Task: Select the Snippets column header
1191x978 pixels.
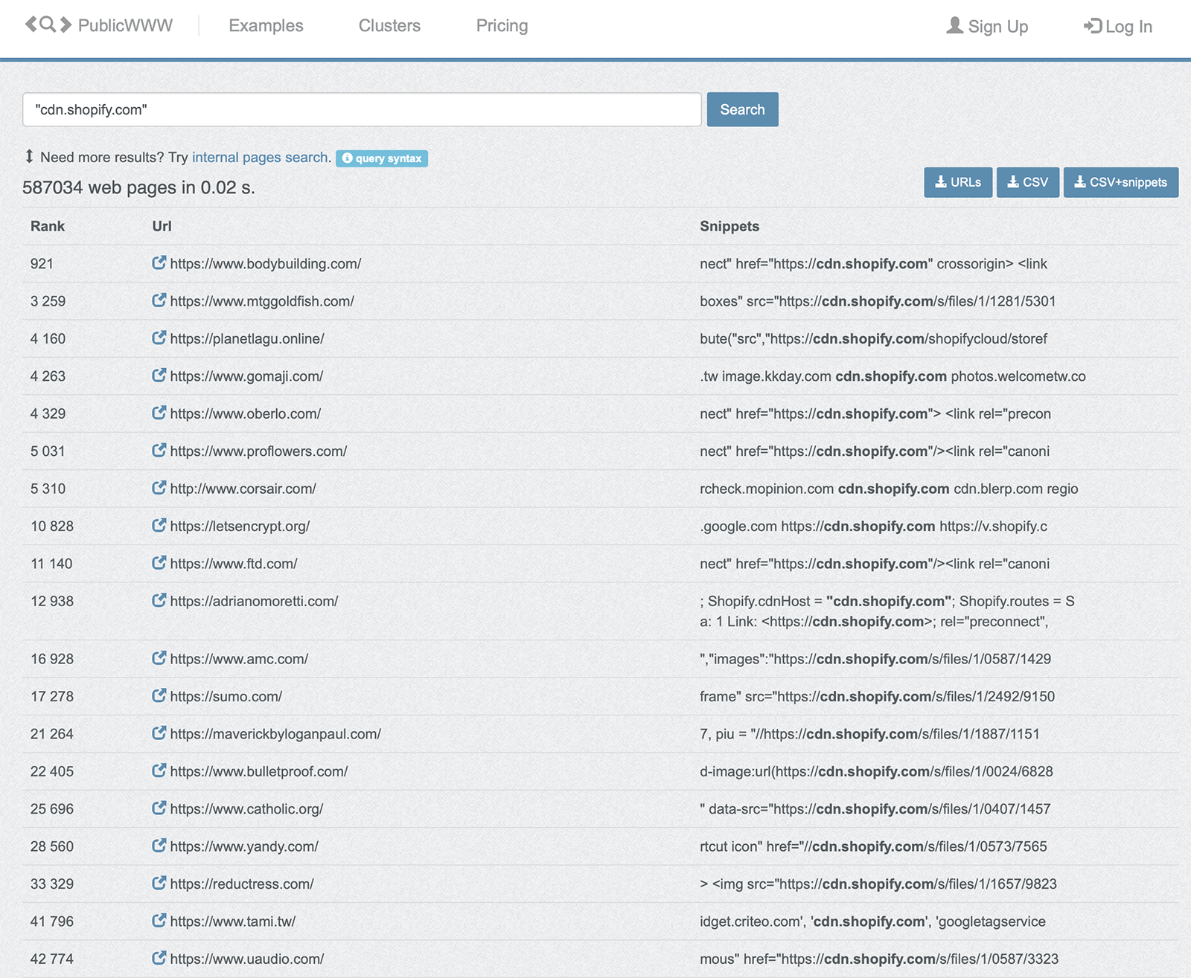Action: coord(729,226)
